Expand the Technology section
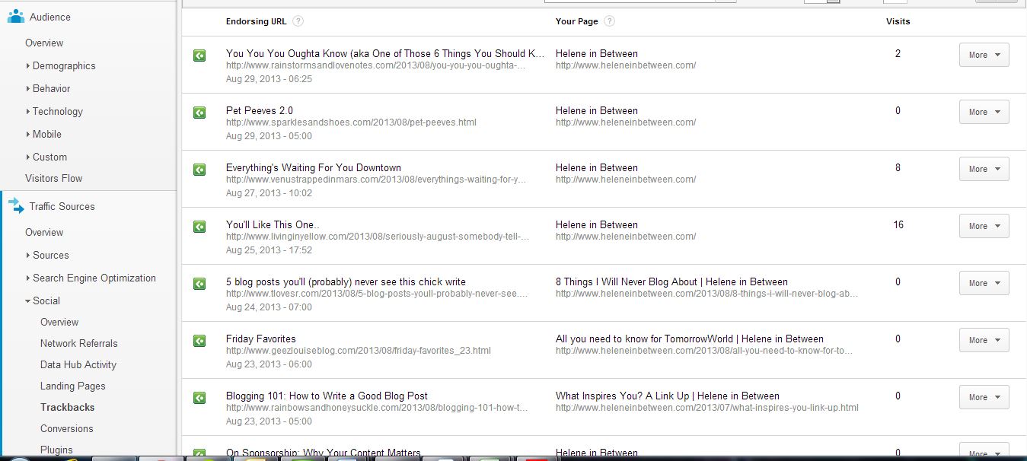 (x=54, y=112)
